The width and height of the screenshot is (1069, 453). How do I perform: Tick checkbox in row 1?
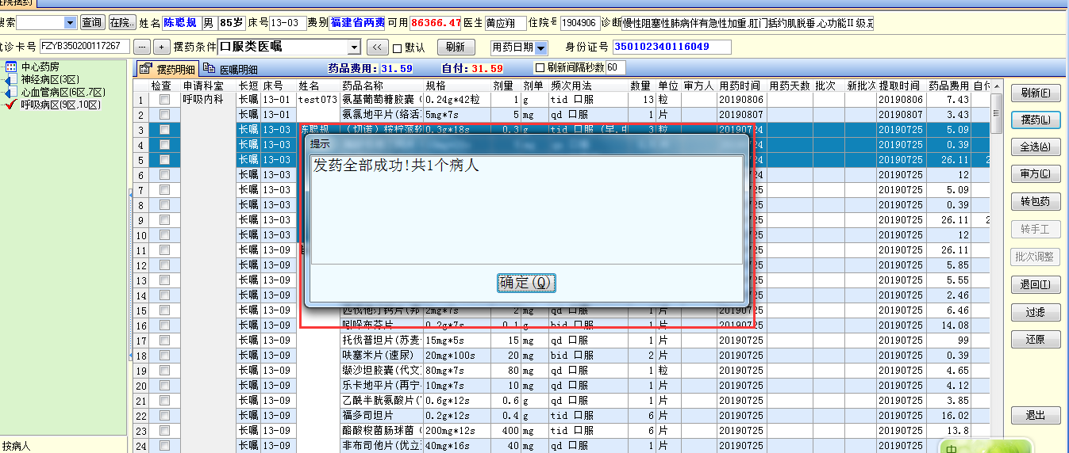tap(164, 100)
